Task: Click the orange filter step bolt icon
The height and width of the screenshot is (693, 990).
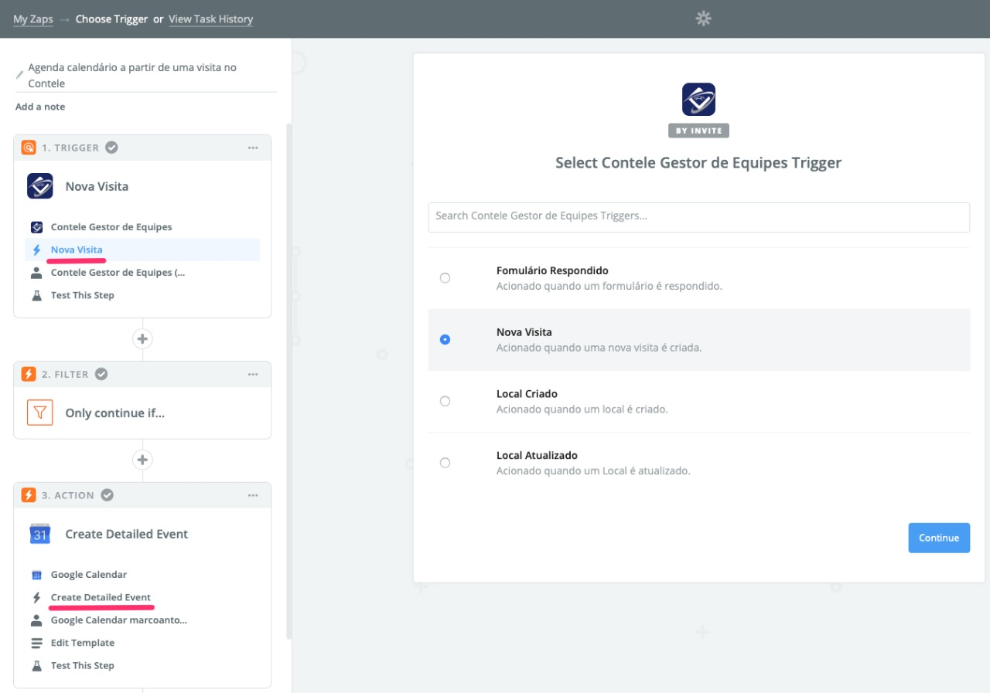Action: click(x=29, y=374)
